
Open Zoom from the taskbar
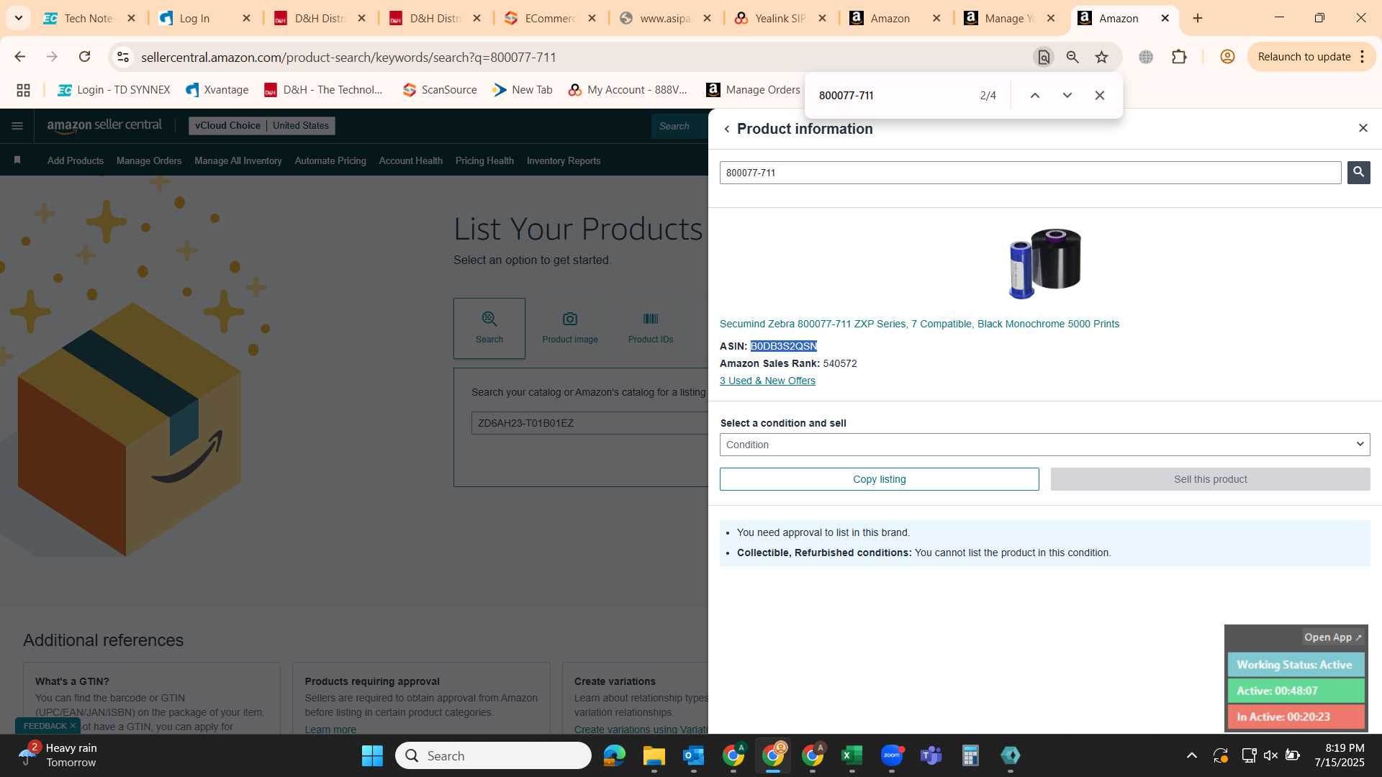click(x=891, y=755)
